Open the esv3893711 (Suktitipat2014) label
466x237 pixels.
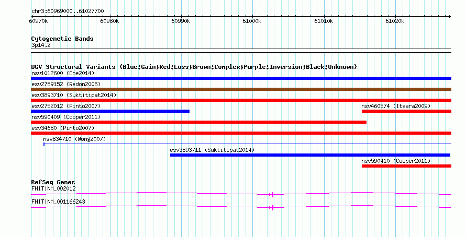[x=212, y=150]
